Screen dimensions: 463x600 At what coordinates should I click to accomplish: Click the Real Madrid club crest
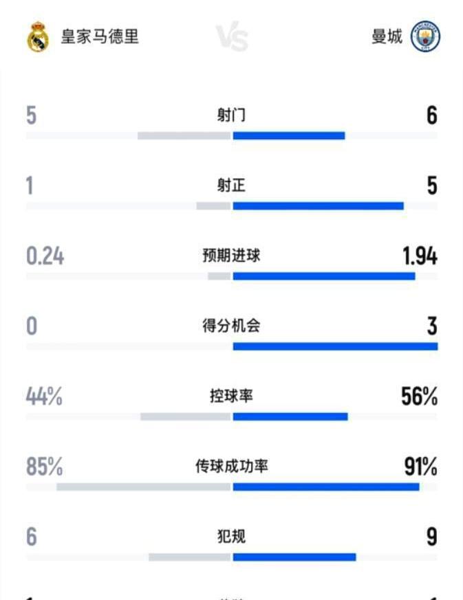(x=38, y=37)
